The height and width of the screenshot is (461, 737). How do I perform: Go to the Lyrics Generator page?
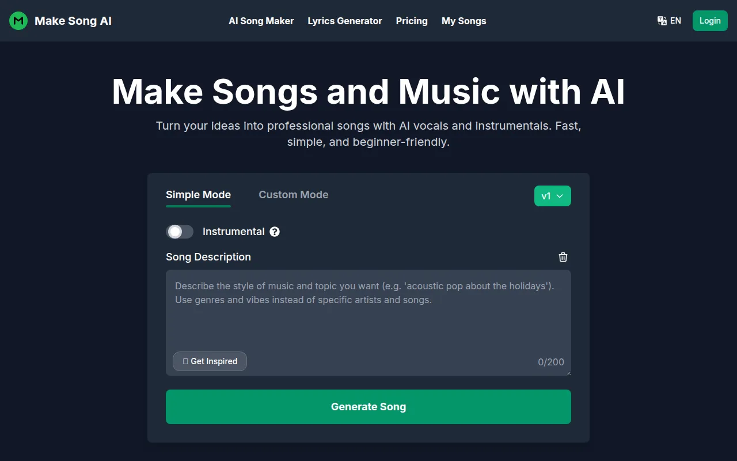tap(344, 21)
